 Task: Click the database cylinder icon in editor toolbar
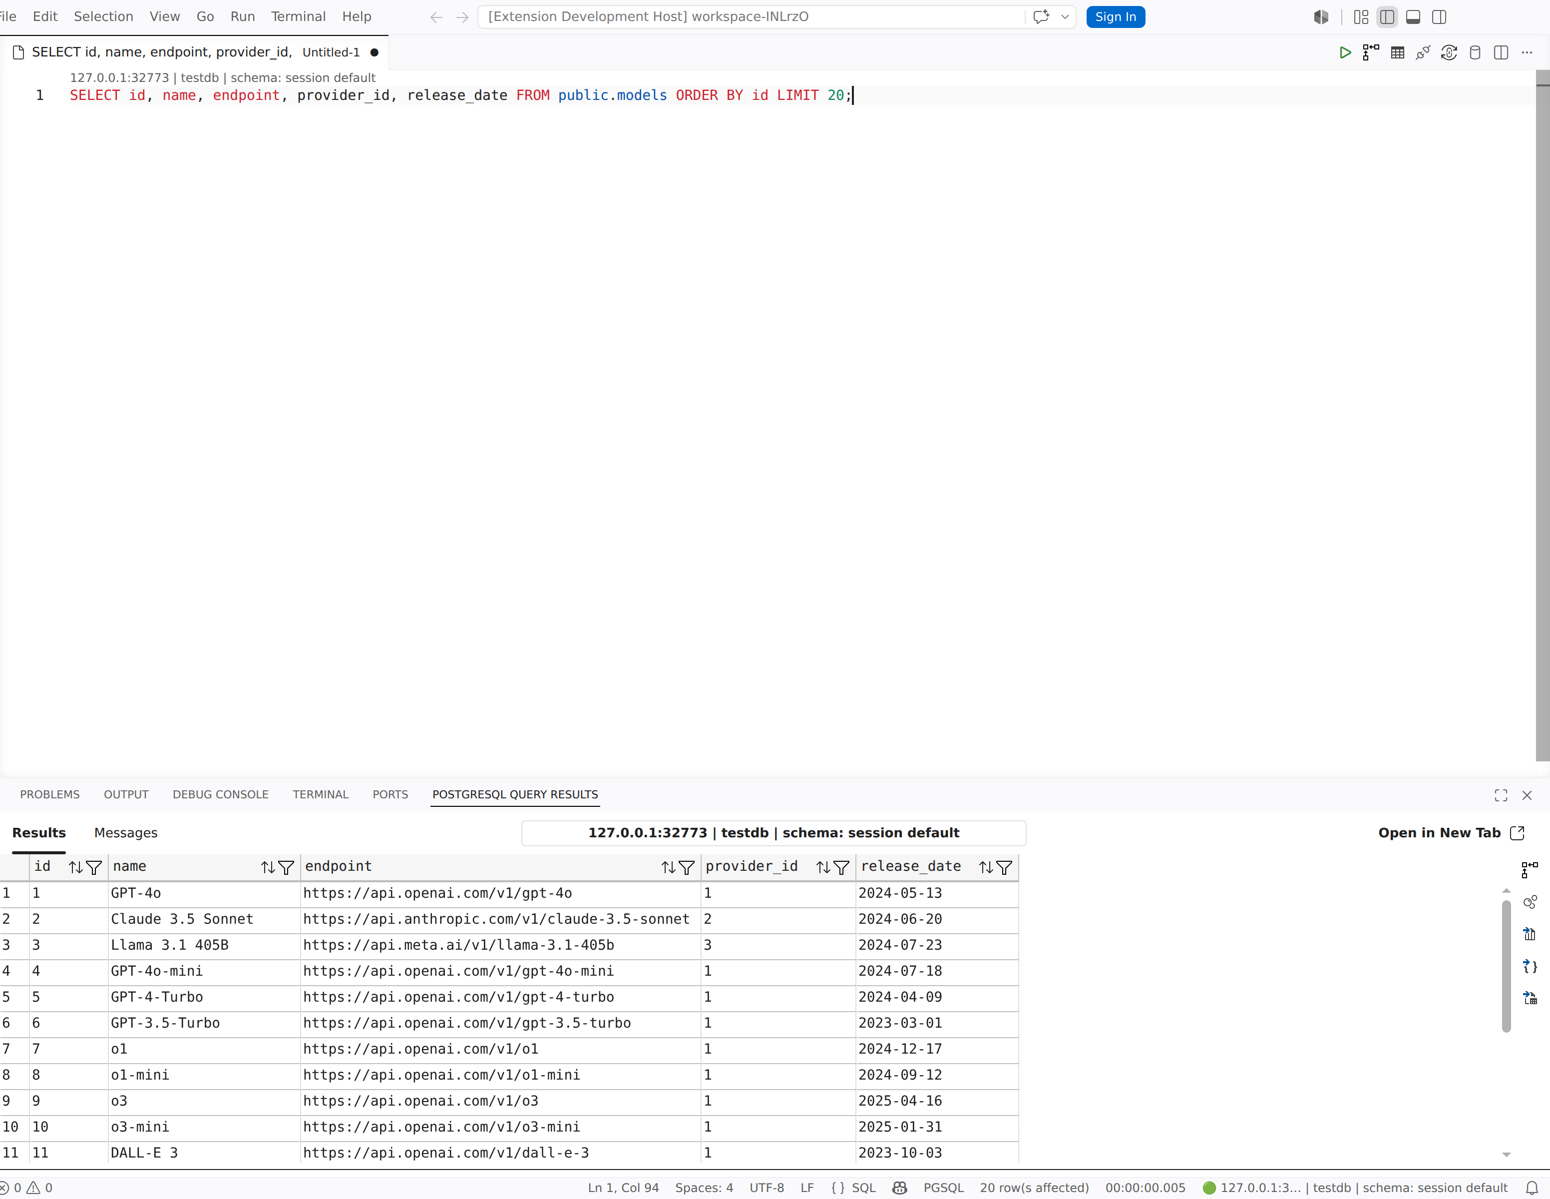tap(1475, 52)
